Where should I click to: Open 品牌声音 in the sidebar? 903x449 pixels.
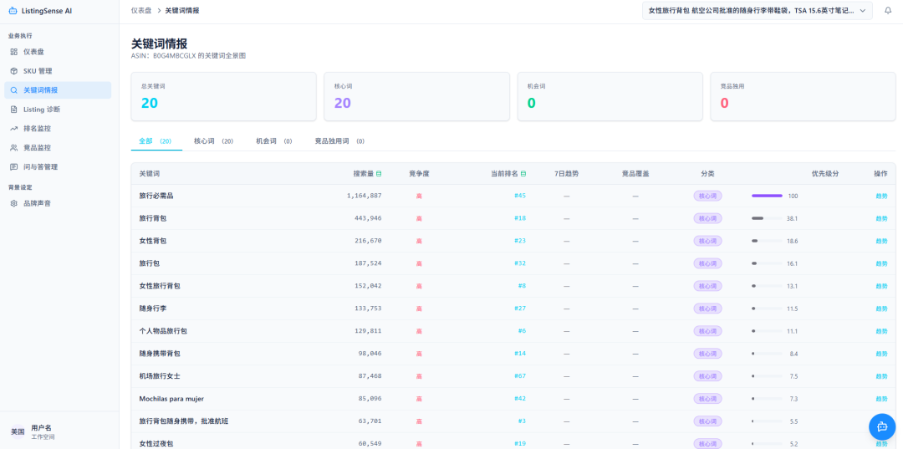pos(58,203)
